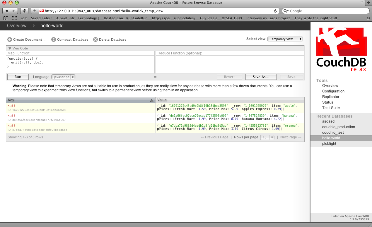The height and width of the screenshot is (227, 372).
Task: Open Configuration under Tools
Action: pos(333,91)
